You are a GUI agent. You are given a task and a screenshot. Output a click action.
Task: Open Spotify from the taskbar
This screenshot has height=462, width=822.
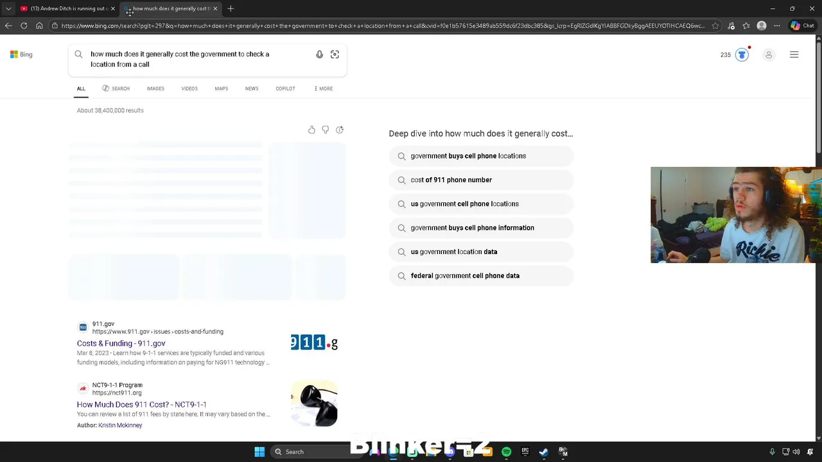pyautogui.click(x=506, y=452)
